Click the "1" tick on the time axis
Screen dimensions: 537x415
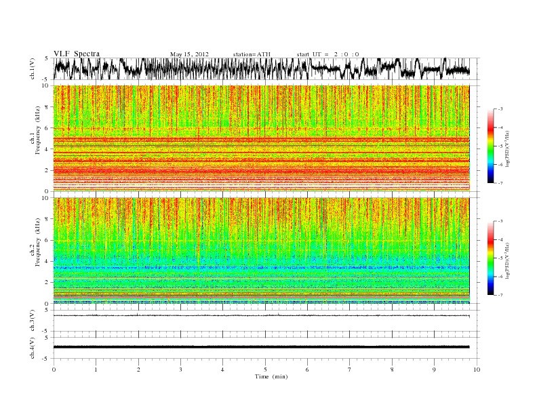click(96, 370)
